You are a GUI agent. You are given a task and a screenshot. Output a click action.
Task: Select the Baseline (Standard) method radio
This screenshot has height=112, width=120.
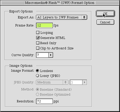tap(37, 89)
